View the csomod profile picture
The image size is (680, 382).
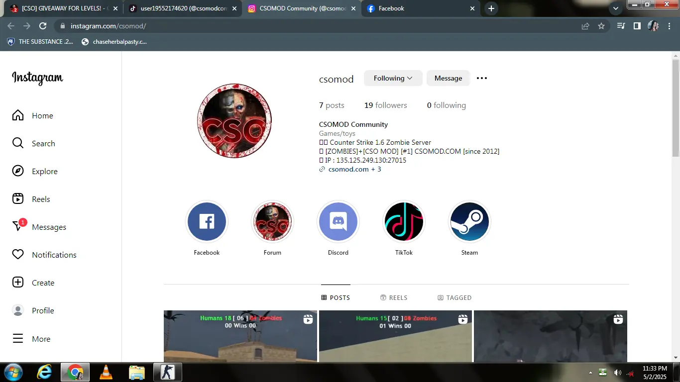(x=234, y=121)
